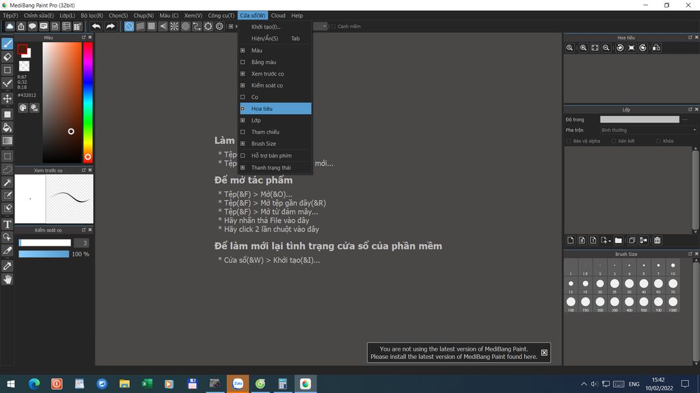
Task: Select the Gradient tool
Action: 8,141
